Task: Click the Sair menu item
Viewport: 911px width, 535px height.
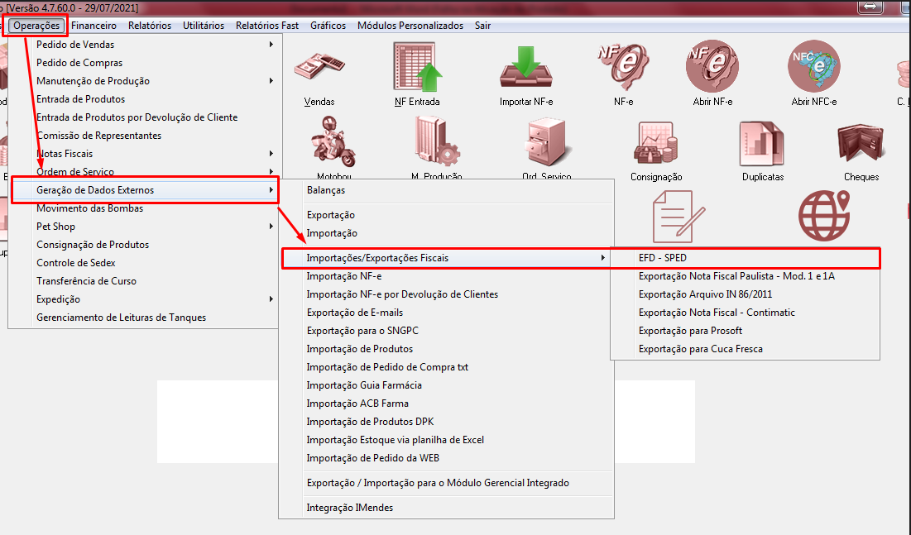Action: (482, 26)
